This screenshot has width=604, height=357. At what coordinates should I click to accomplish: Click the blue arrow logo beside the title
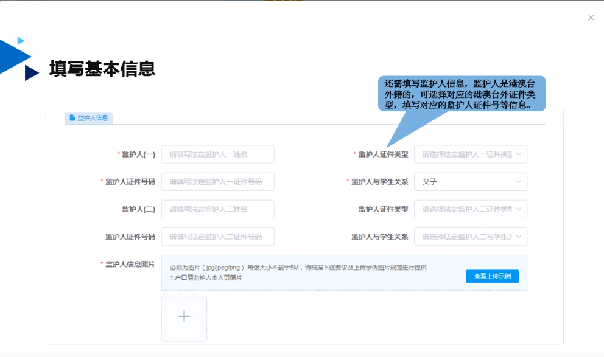point(18,58)
